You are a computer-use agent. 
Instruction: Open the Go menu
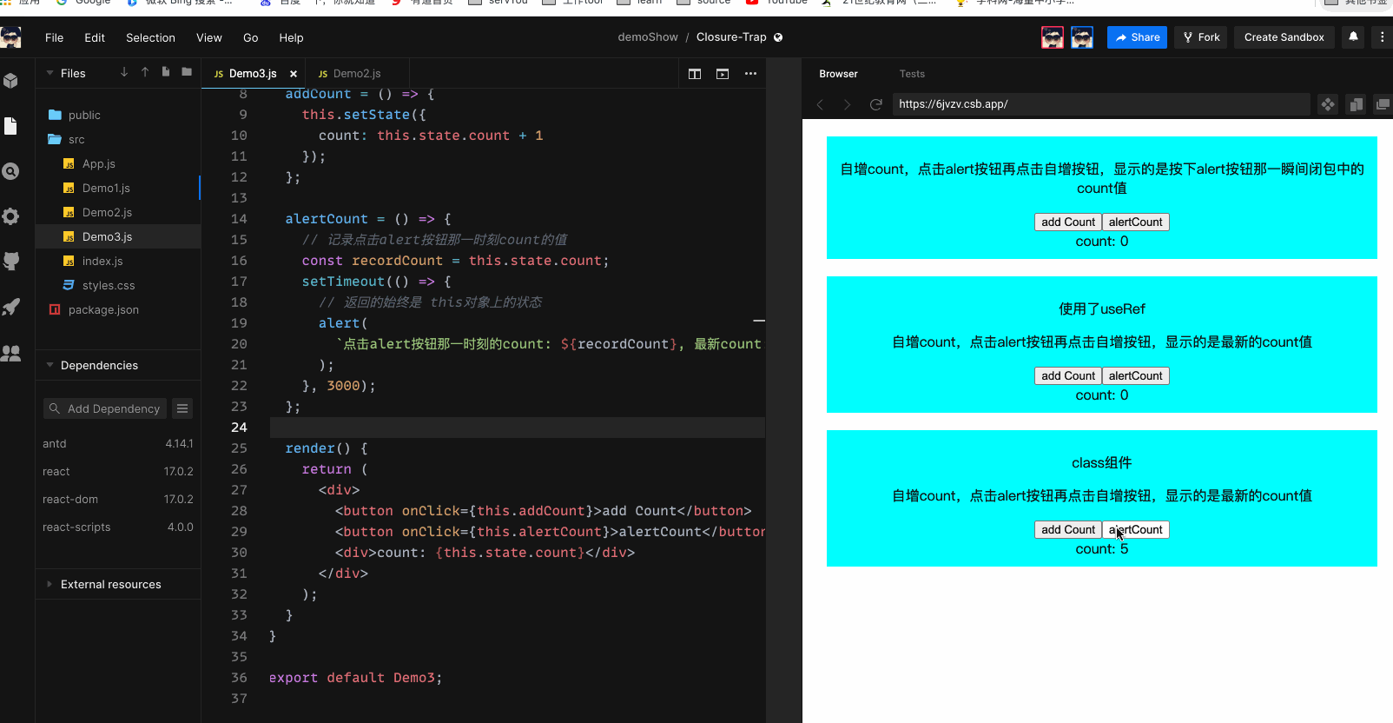click(251, 37)
